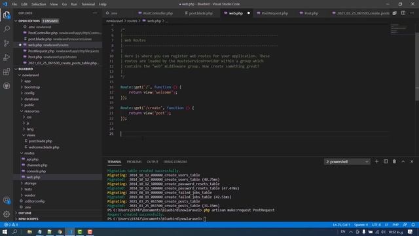Open editor More Actions ellipsis
Image resolution: width=419 pixels, height=236 pixels.
click(412, 13)
